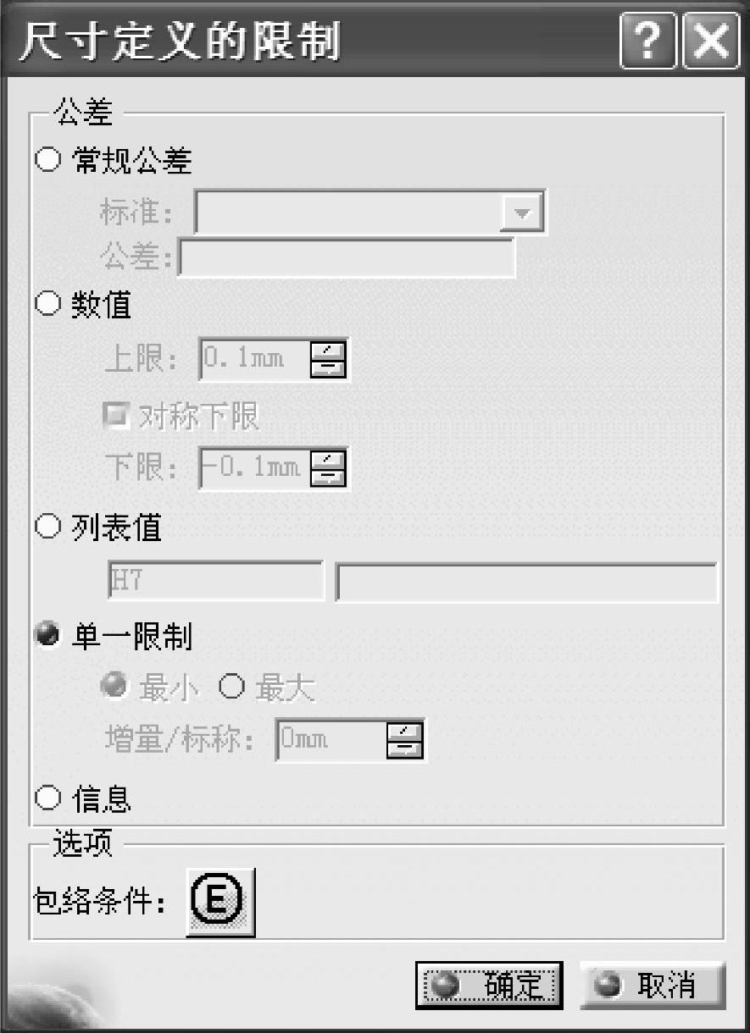Increase the 增量/标称 spinner value
This screenshot has height=1033, width=750.
[404, 730]
